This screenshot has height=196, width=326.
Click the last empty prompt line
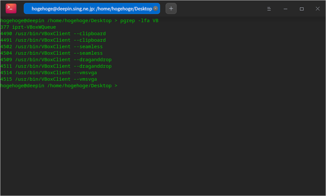(x=59, y=86)
